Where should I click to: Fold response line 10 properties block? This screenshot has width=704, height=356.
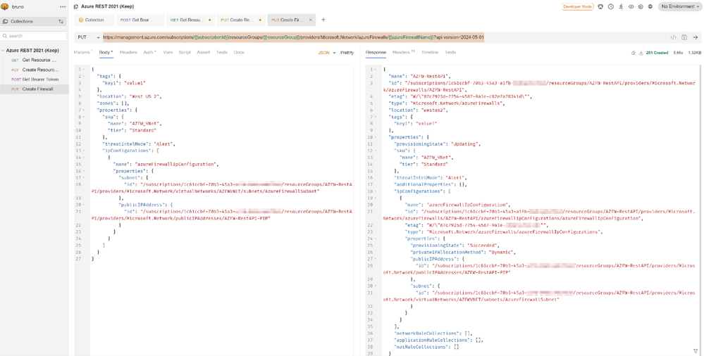tap(376, 137)
